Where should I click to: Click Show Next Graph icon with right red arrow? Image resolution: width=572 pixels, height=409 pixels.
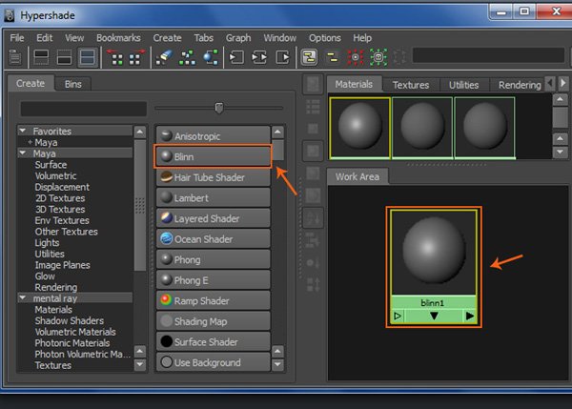pos(136,57)
